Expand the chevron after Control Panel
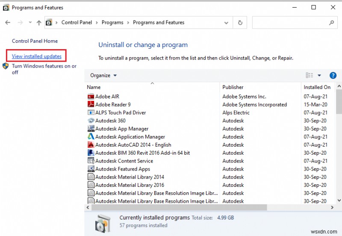 97,23
